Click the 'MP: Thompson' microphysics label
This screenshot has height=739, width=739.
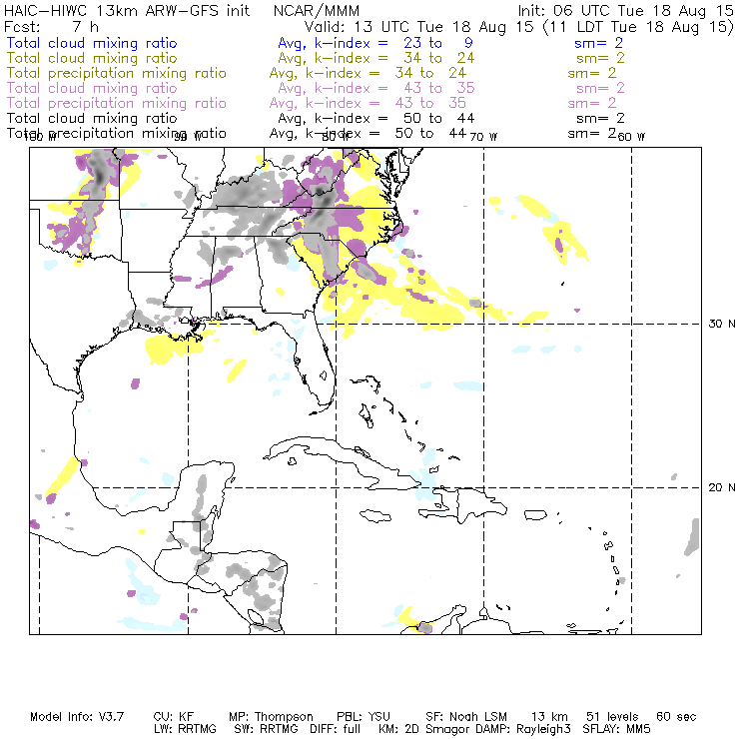click(271, 717)
